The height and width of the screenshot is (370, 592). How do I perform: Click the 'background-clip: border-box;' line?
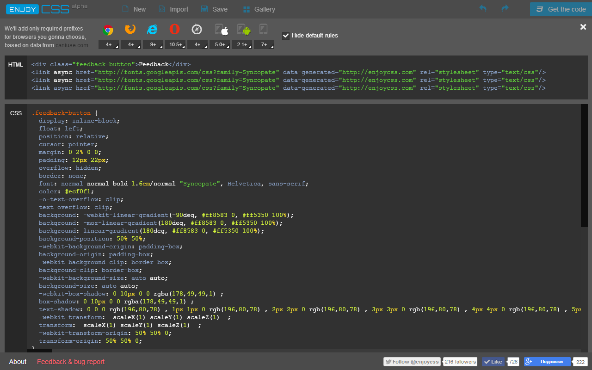click(x=91, y=270)
